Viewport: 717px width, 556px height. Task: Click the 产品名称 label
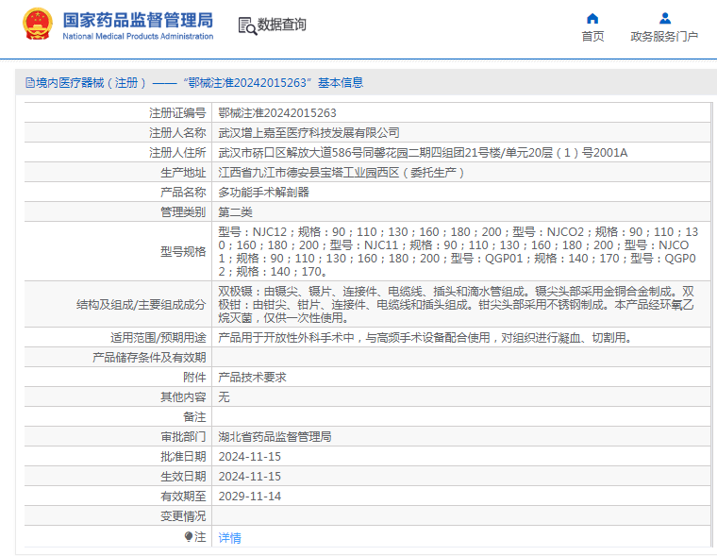tap(183, 193)
